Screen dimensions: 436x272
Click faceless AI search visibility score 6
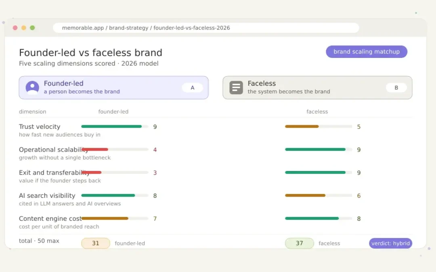click(x=359, y=196)
